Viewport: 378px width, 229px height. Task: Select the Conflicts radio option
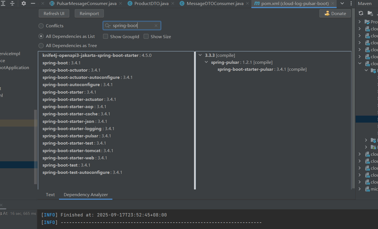(x=41, y=26)
